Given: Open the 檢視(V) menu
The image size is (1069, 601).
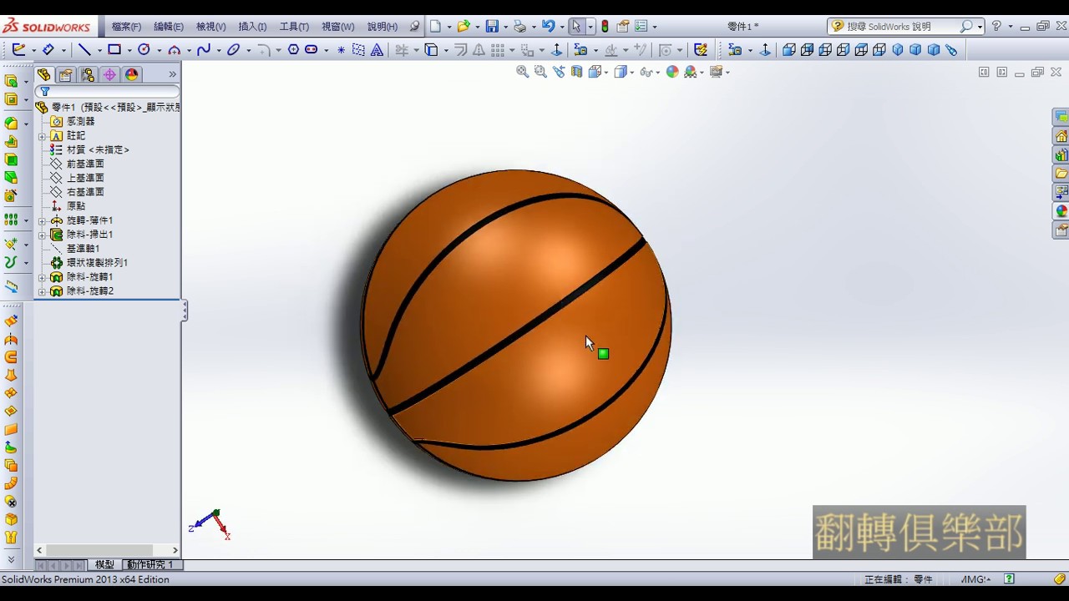Looking at the screenshot, I should [x=211, y=27].
